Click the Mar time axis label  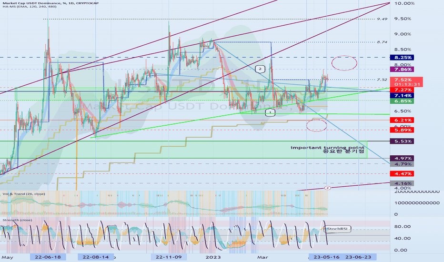click(262, 257)
